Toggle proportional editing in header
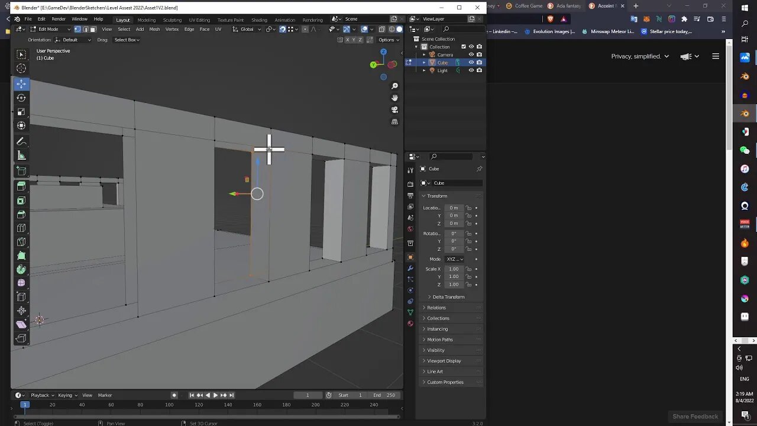757x426 pixels. 305,29
